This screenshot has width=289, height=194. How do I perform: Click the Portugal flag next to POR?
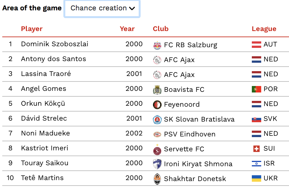256,89
